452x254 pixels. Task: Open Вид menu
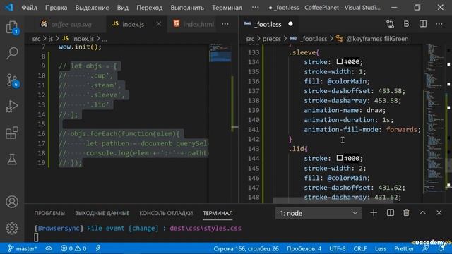pyautogui.click(x=122, y=8)
